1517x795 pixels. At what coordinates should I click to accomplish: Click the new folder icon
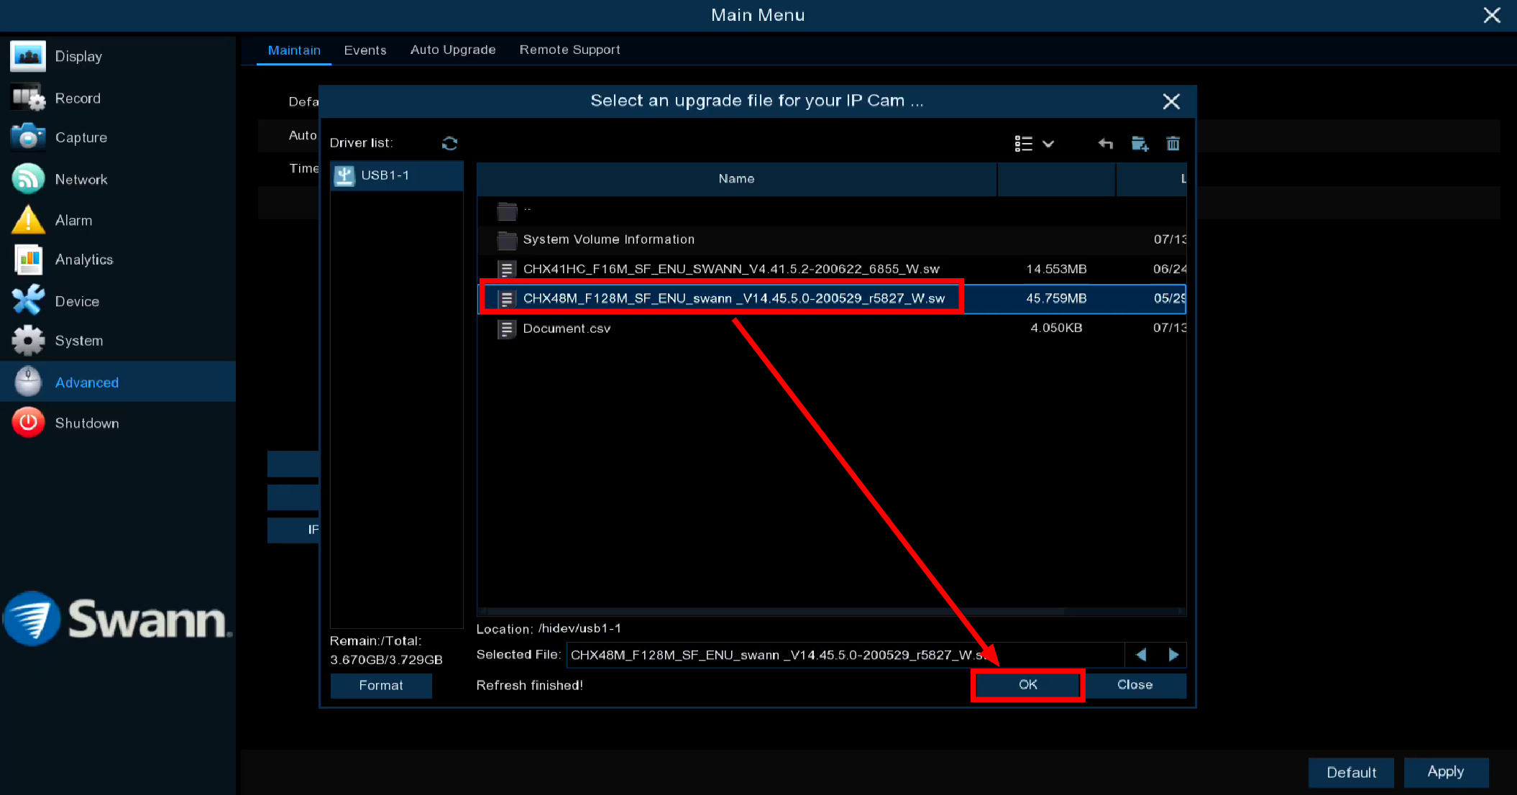click(1140, 144)
